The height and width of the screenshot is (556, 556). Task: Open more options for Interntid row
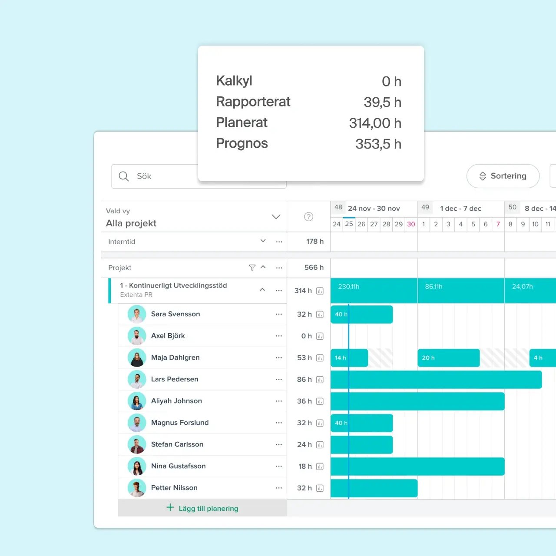coord(279,242)
